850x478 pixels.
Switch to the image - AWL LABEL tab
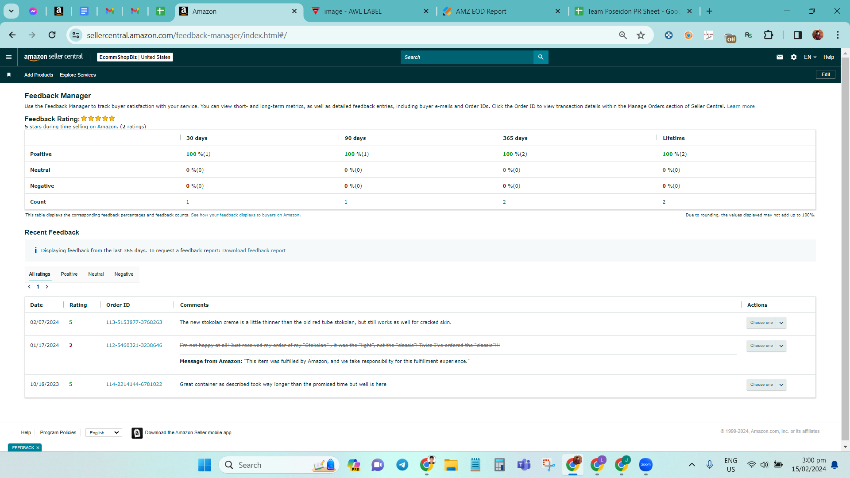[369, 12]
